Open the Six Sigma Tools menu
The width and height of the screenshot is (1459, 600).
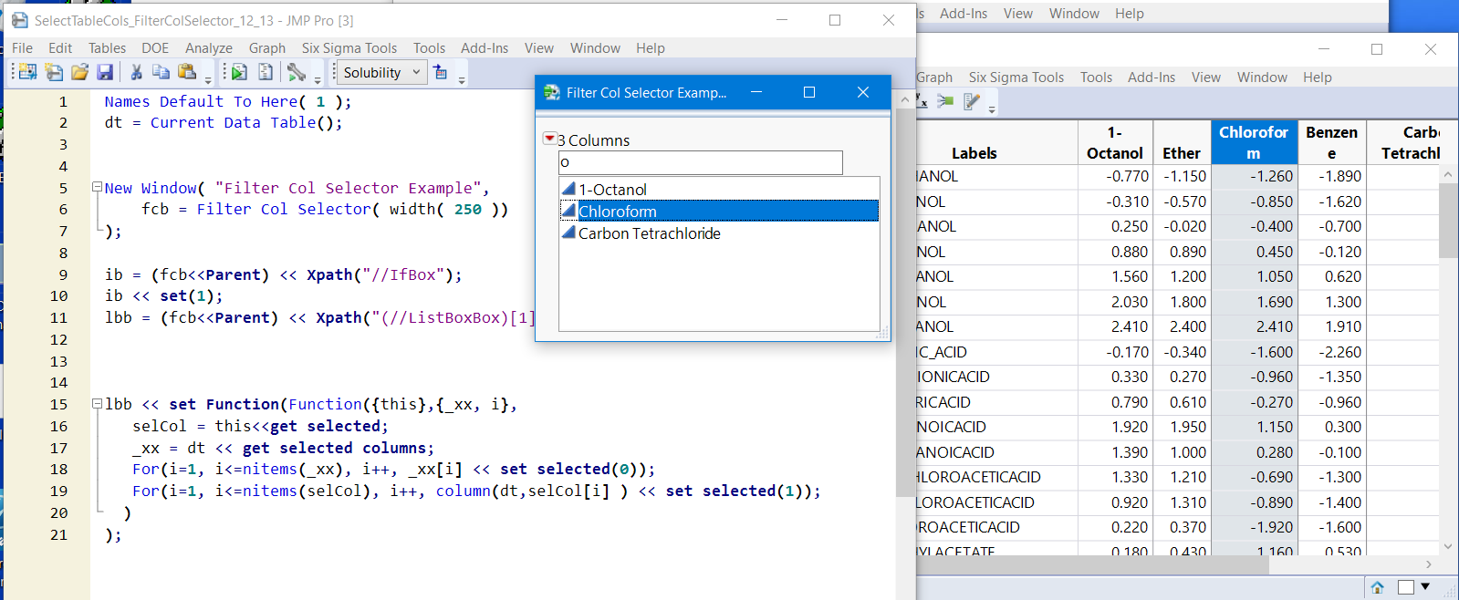click(x=349, y=48)
